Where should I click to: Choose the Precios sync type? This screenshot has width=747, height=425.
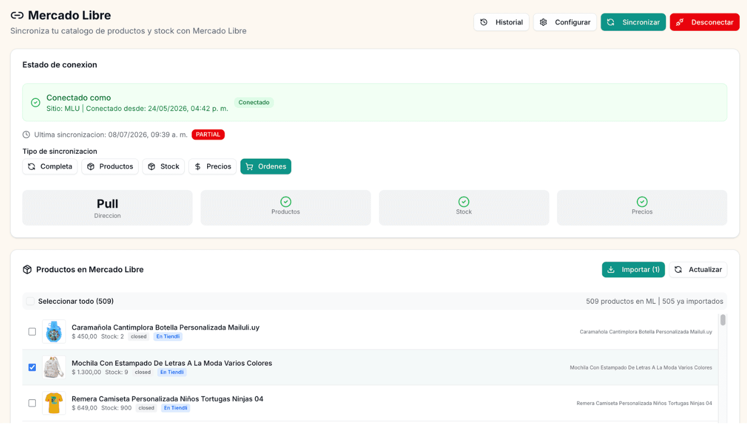pos(212,167)
